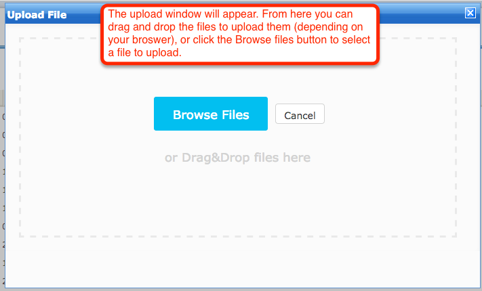Screen dimensions: 482x291
Task: Click the Upload File title text
Action: (37, 15)
